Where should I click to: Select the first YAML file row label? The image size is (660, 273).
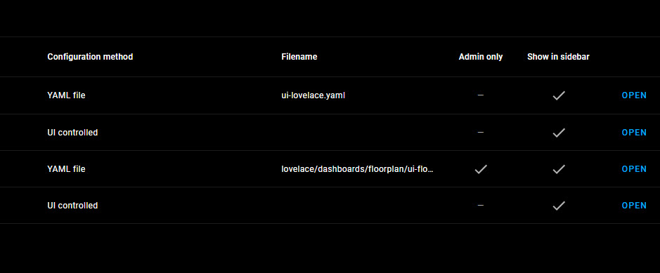click(66, 95)
